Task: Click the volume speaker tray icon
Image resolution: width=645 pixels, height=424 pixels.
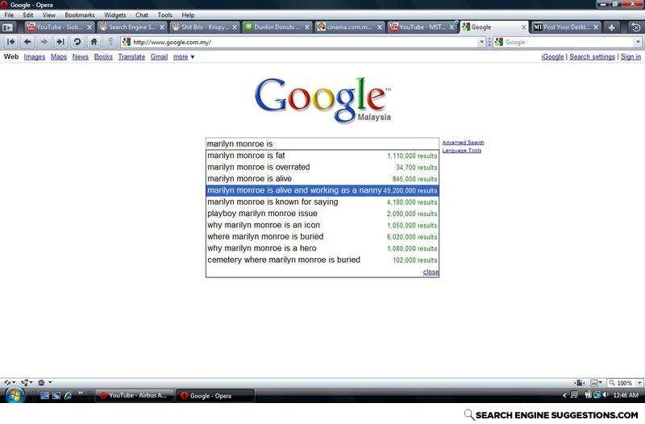Action: [x=605, y=395]
